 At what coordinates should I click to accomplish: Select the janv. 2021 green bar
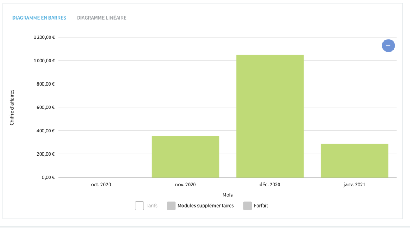tap(354, 160)
